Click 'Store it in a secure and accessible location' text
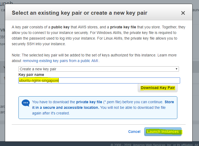The image size is (199, 146). click(103, 105)
